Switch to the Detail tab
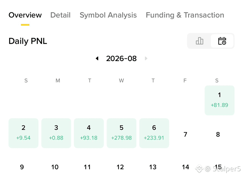Image resolution: width=243 pixels, height=176 pixels. click(x=60, y=15)
